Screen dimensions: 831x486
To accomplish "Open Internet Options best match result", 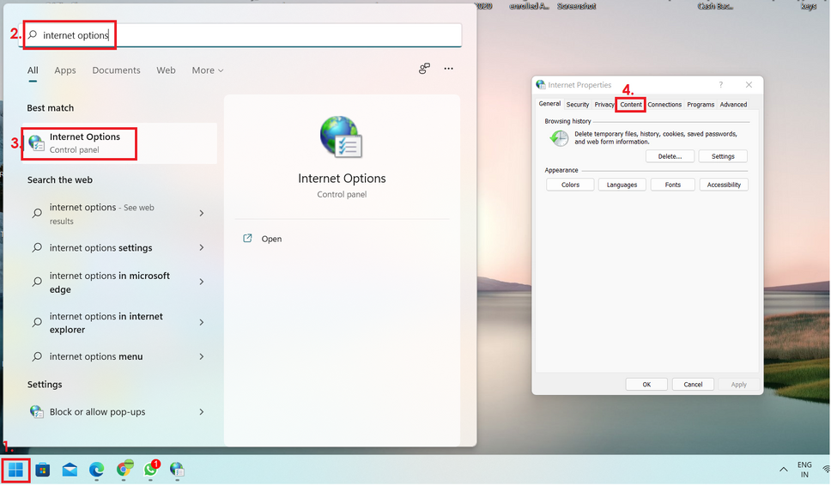I will click(x=119, y=143).
